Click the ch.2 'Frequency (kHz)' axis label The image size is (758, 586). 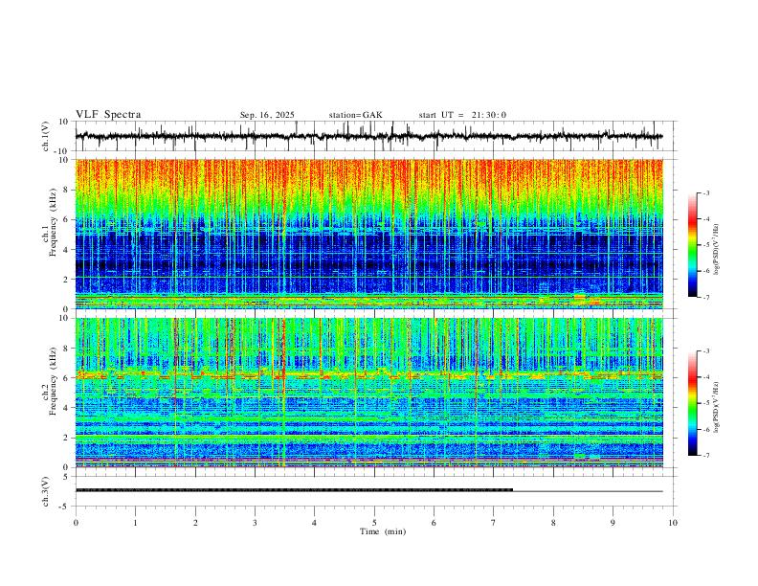[54, 381]
